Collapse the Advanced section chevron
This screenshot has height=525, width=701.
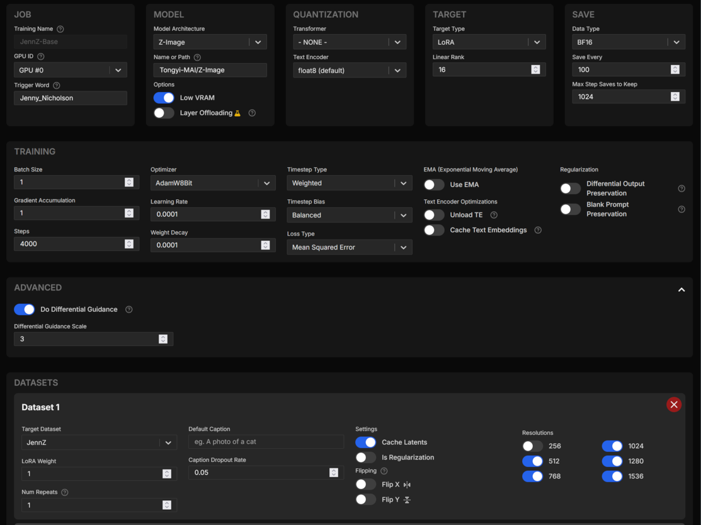[x=681, y=290]
